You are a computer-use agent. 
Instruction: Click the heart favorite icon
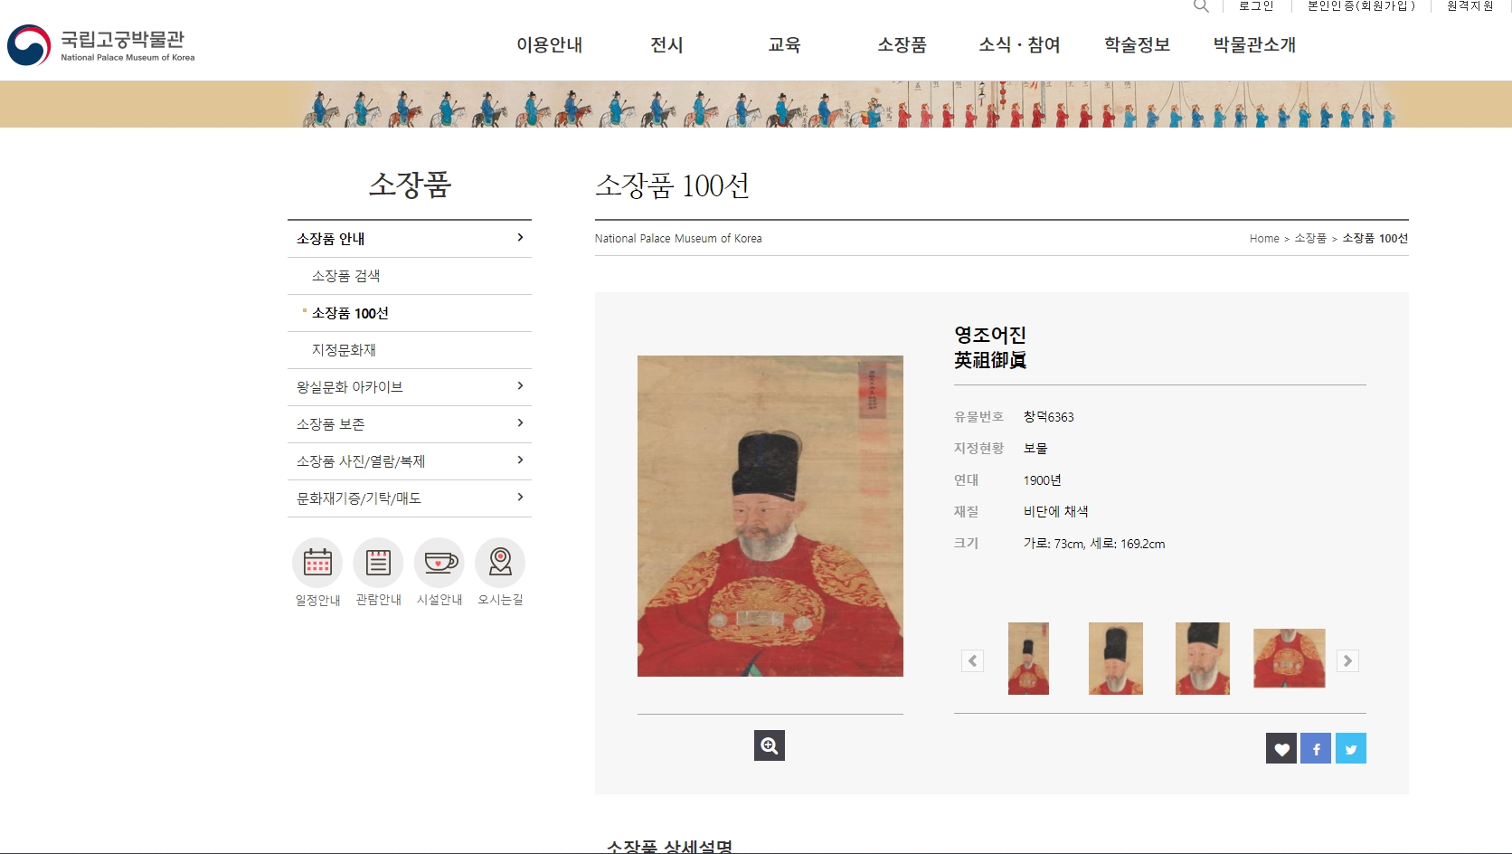pyautogui.click(x=1281, y=748)
